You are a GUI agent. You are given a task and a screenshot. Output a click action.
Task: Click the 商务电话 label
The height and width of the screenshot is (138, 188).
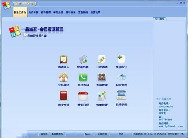[164, 103]
